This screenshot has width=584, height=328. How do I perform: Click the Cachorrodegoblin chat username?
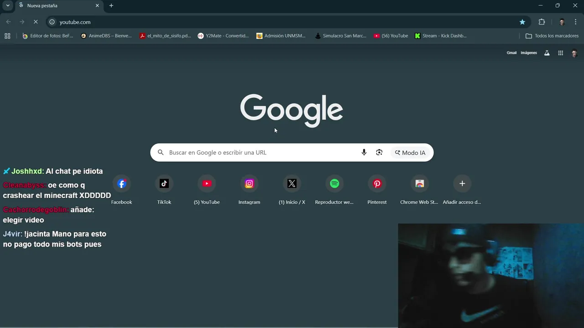pos(36,210)
